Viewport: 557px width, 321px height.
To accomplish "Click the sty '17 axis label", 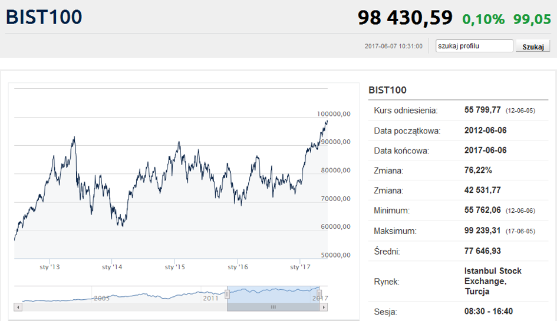I will click(x=300, y=267).
